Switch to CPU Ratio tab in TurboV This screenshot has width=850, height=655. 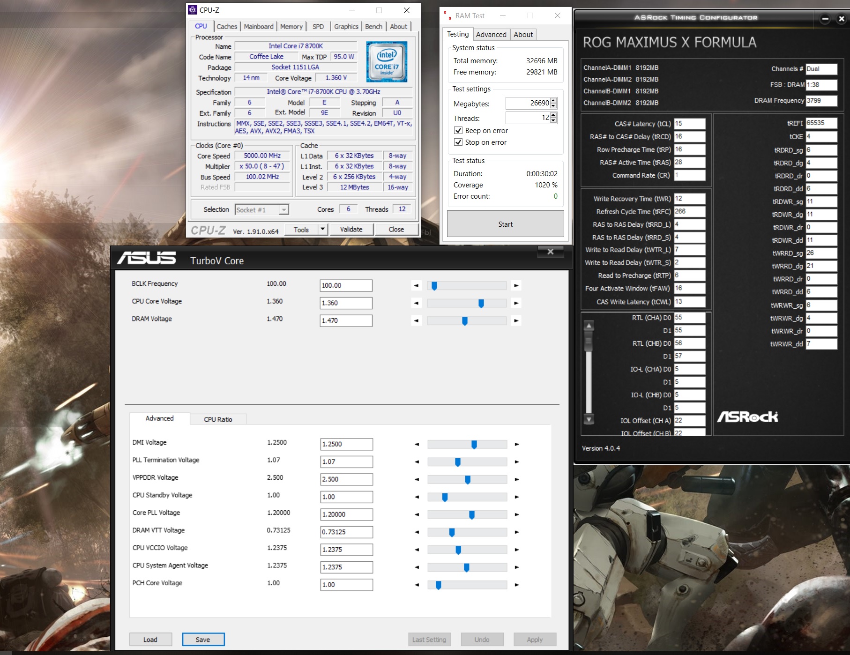[218, 419]
